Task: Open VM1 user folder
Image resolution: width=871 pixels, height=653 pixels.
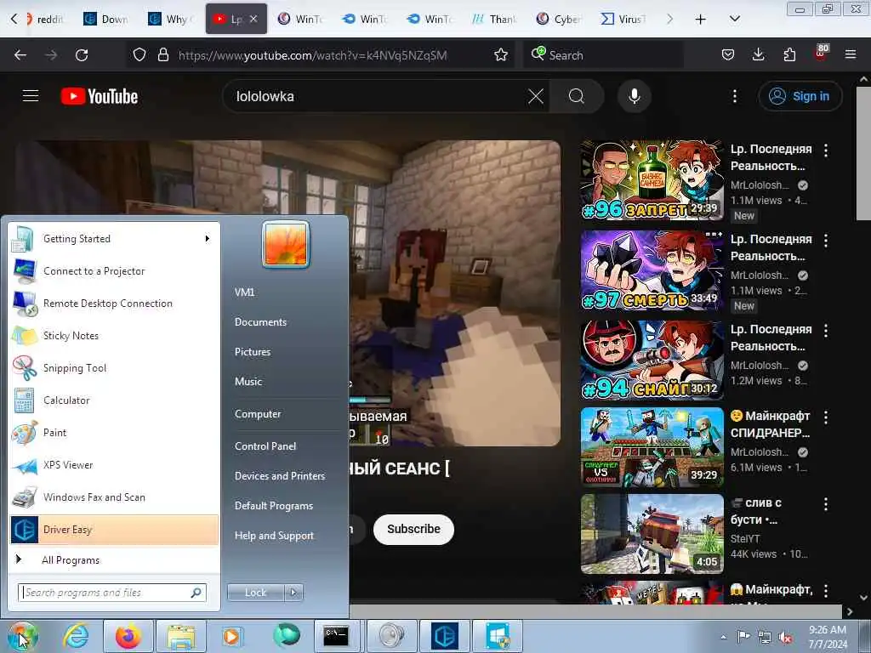Action: pos(244,292)
